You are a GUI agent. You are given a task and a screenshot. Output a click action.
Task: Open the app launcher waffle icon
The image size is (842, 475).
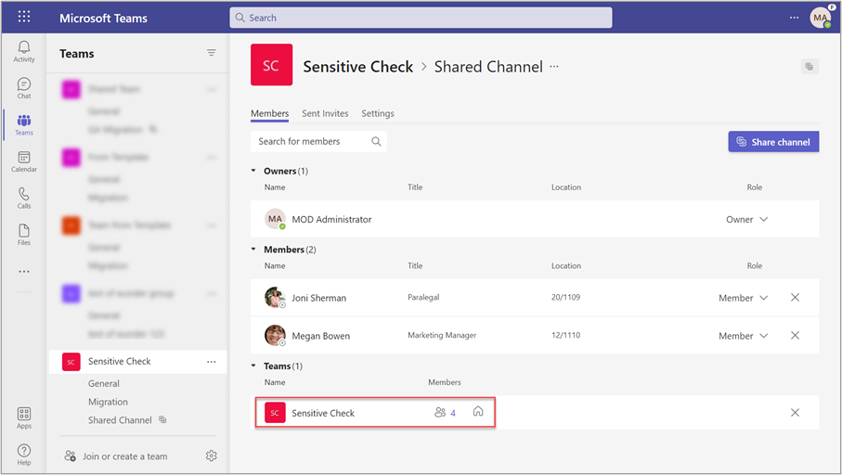pos(24,17)
